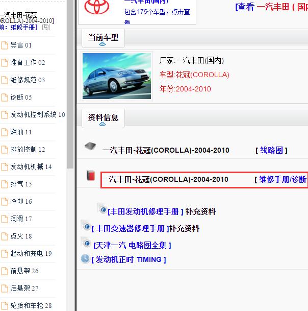Click the page icon beside 轮胎和车轮 28
The height and width of the screenshot is (311, 308).
coord(5,306)
